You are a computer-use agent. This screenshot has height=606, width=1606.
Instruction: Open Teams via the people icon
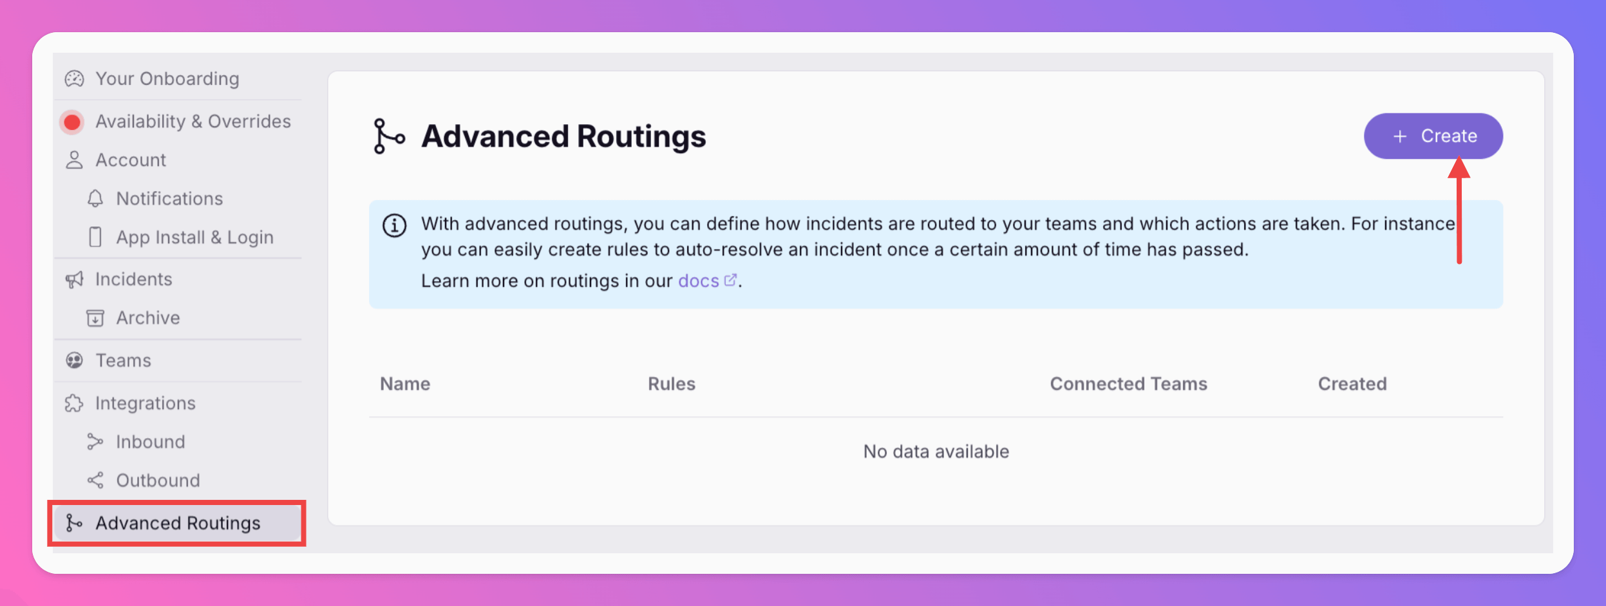[x=73, y=360]
